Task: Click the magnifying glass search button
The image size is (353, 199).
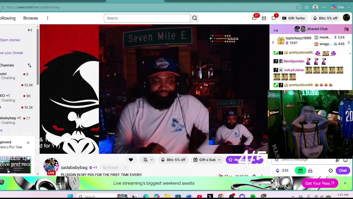Action: 195,18
